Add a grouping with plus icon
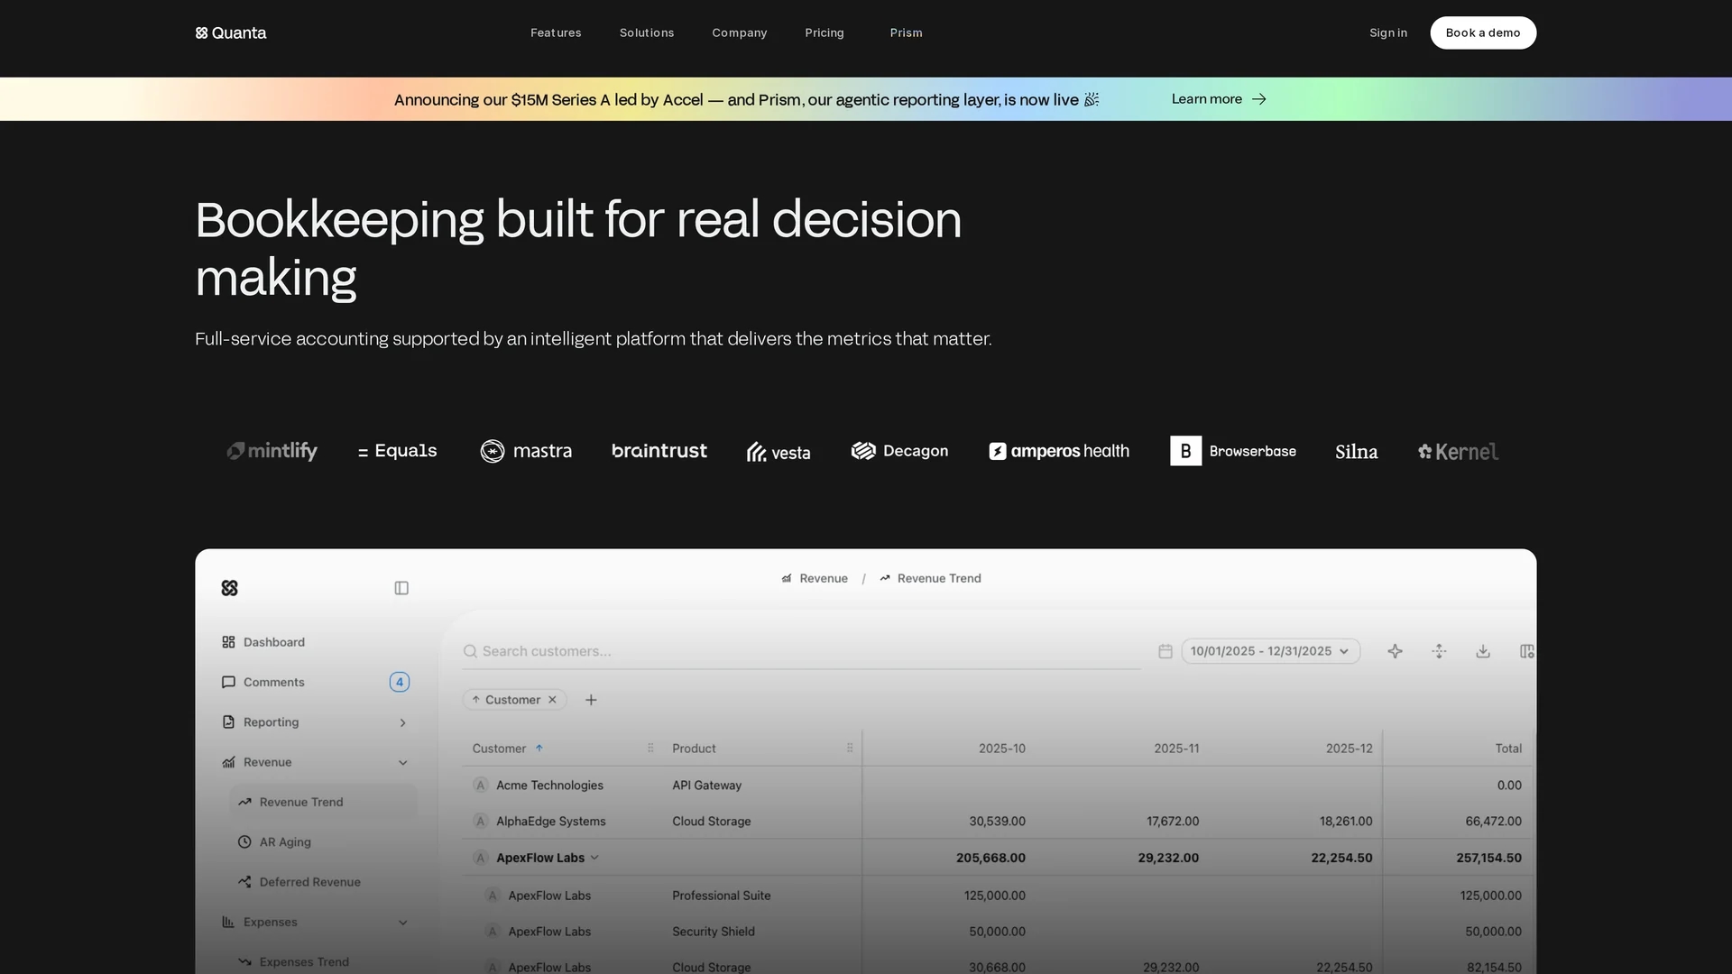This screenshot has height=974, width=1732. pos(591,700)
